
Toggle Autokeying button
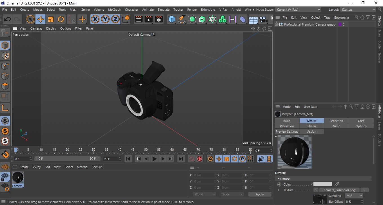point(200,159)
